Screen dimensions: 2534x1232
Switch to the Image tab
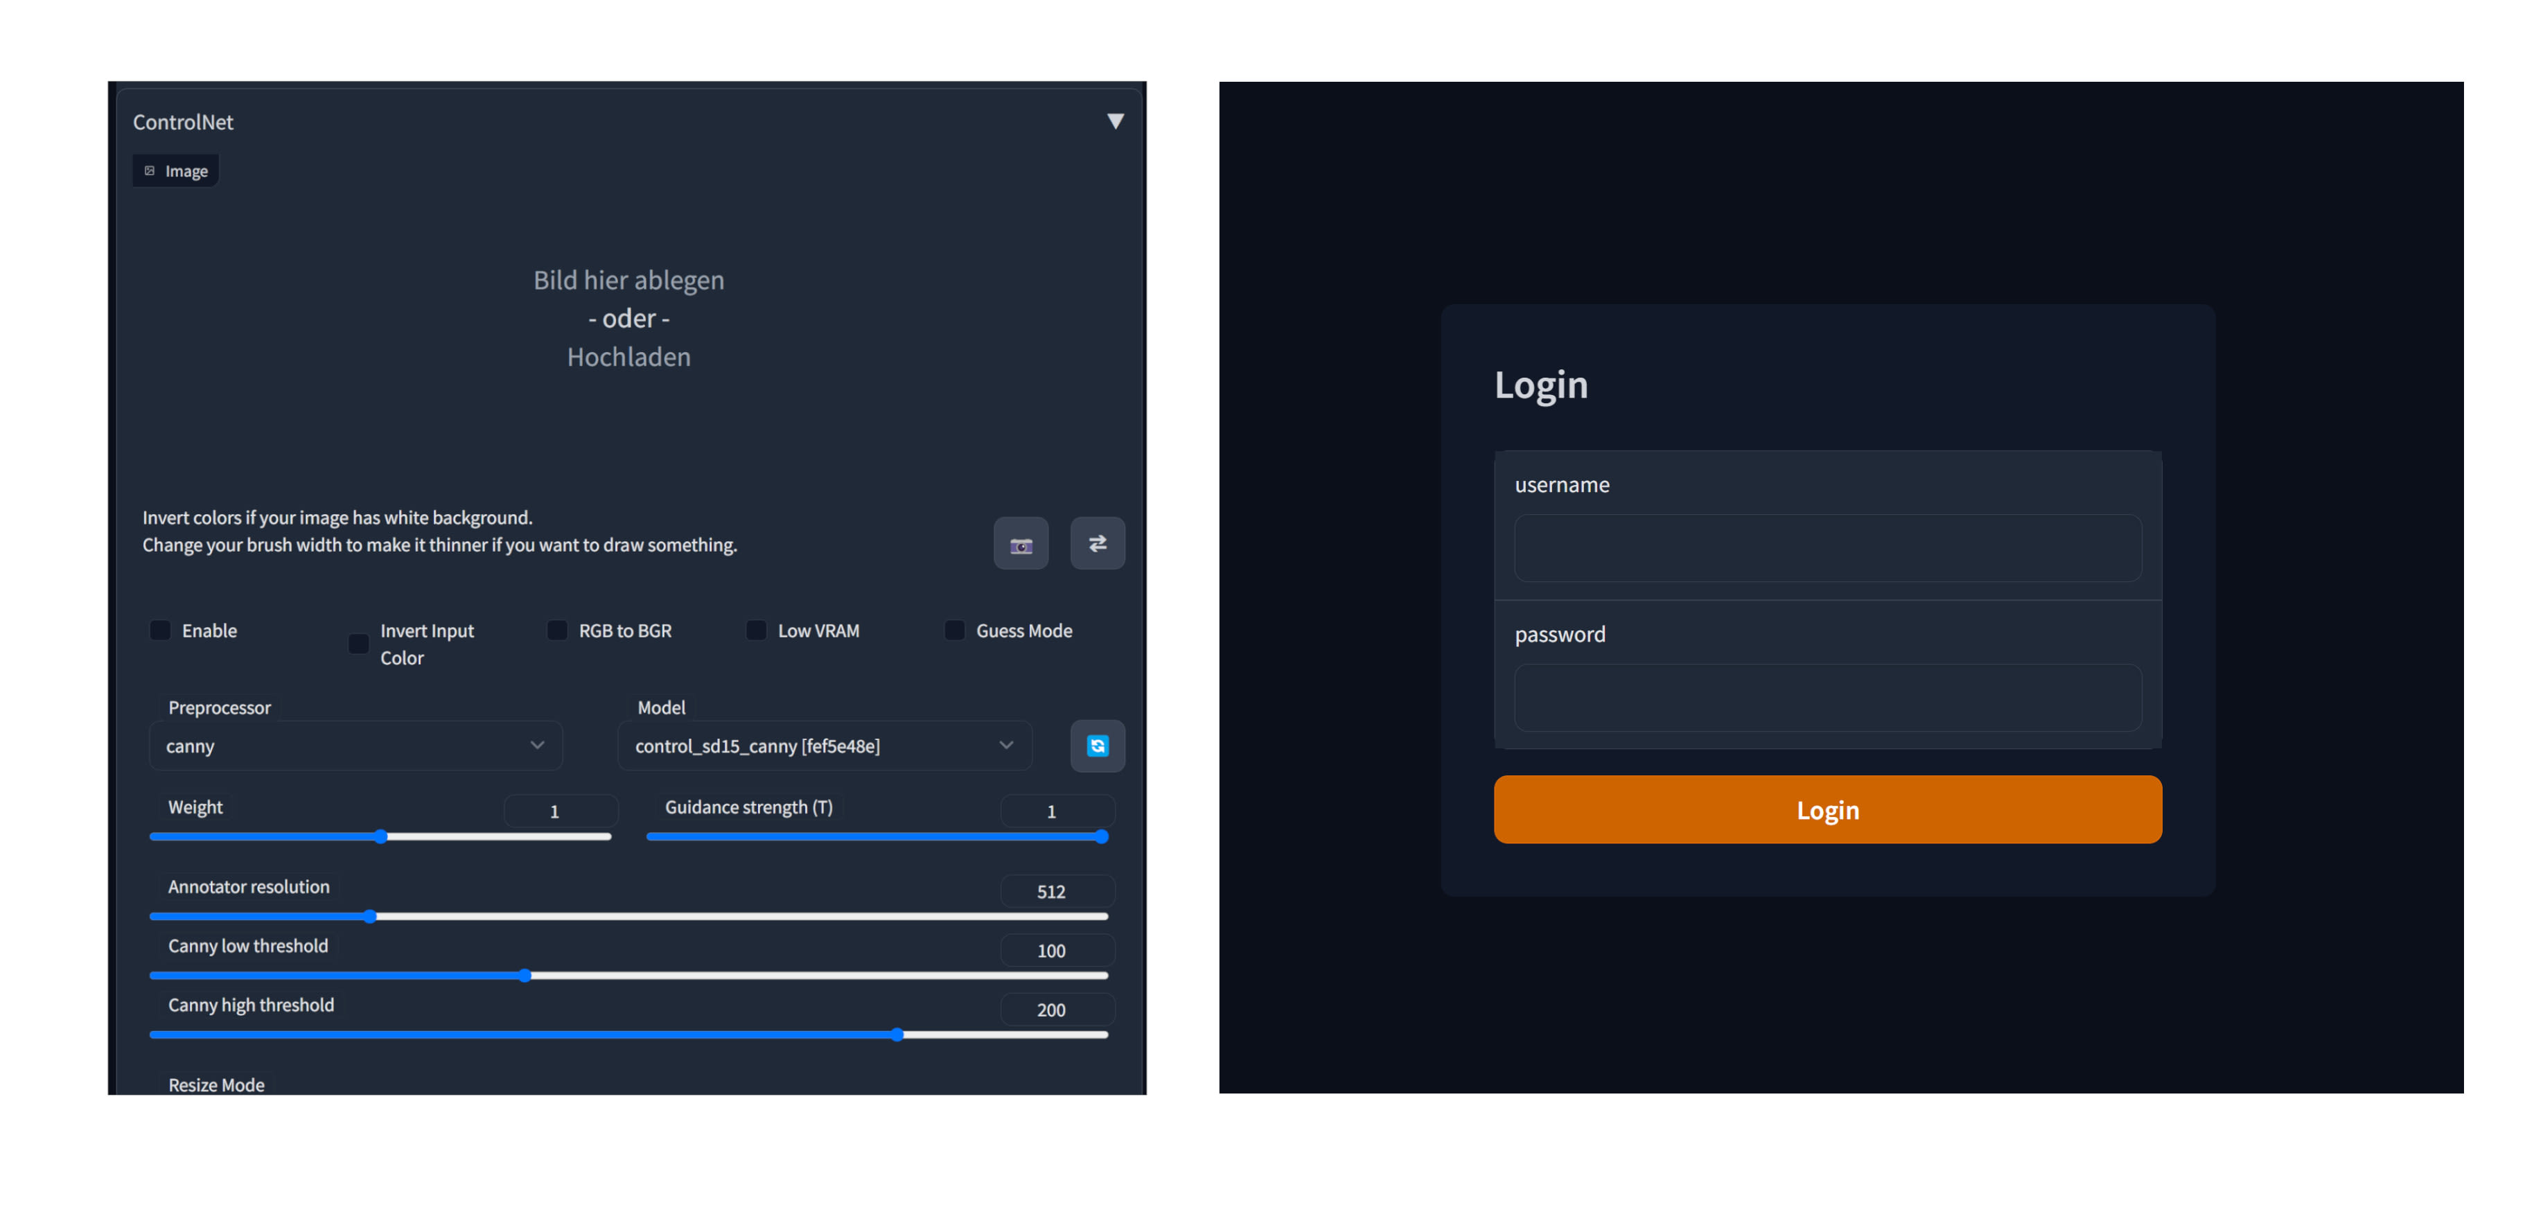click(175, 169)
